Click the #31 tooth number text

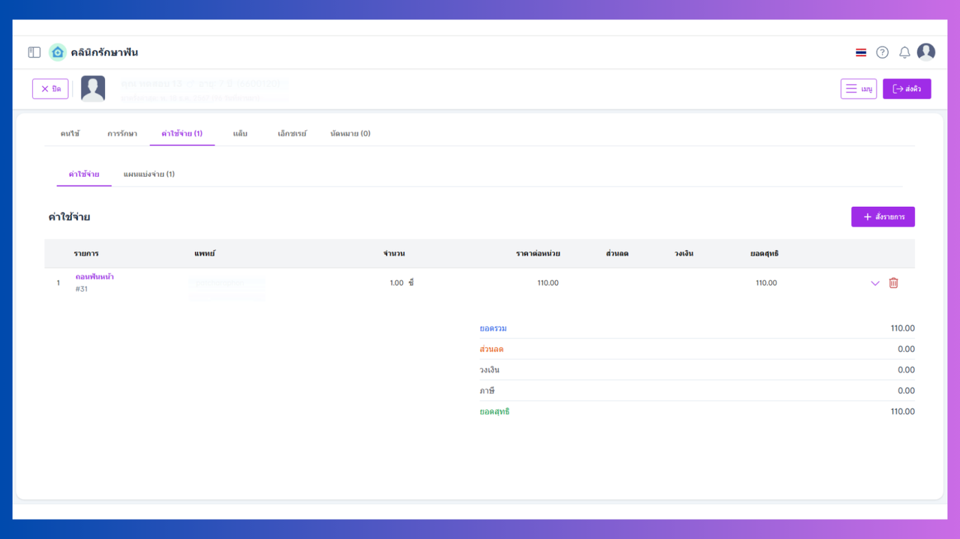coord(82,289)
